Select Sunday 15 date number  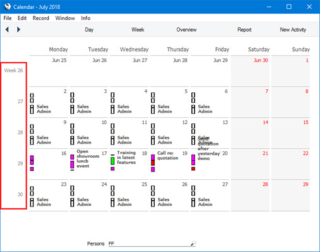(305, 122)
